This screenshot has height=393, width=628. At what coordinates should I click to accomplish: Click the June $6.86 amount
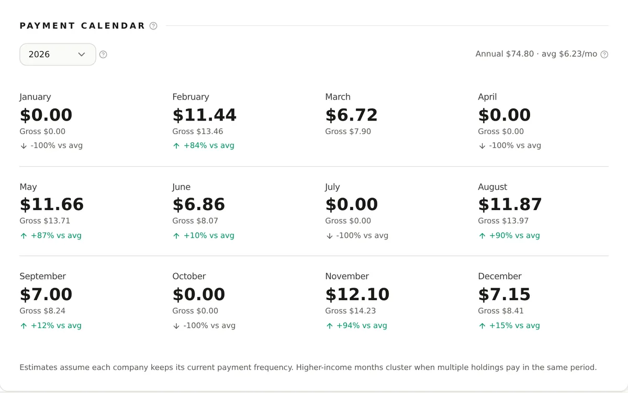(199, 204)
